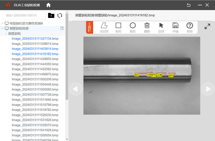215x141 pixels.
Task: Click the export file icon beside 钢管缺陷检测
Action: coord(62,28)
